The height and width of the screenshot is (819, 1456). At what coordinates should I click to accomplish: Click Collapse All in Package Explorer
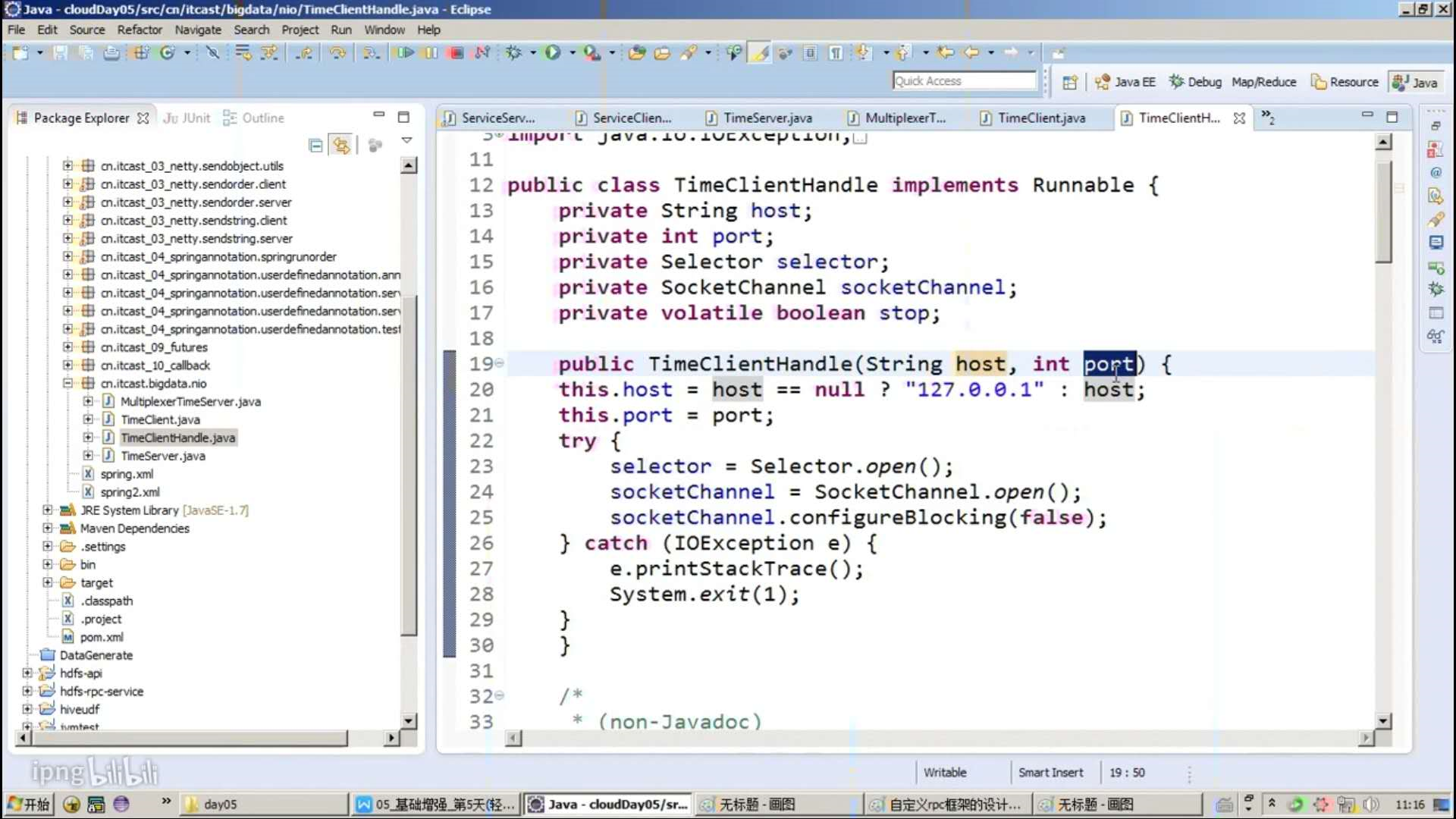(x=315, y=145)
